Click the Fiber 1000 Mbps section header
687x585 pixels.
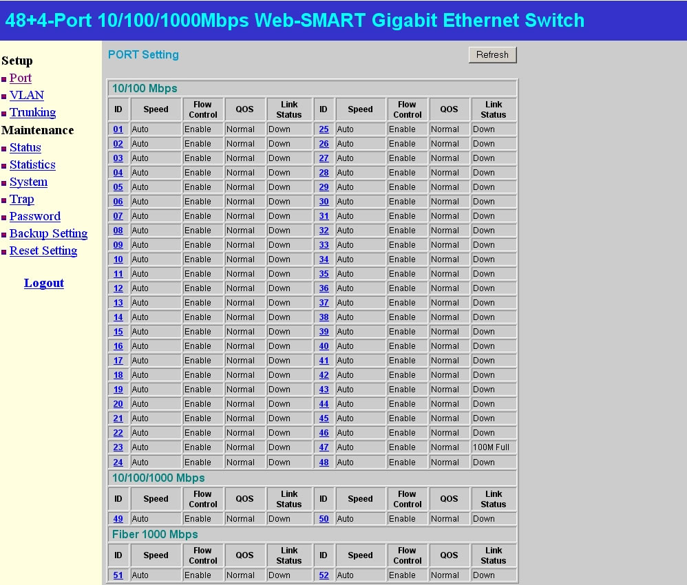[x=155, y=535]
